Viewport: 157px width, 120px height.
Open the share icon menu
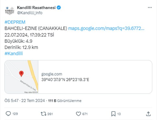(148, 114)
